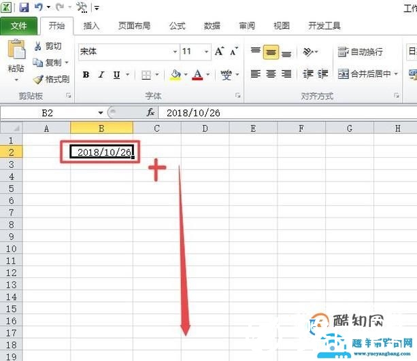Switch to the 公式 Formulas tab
The height and width of the screenshot is (361, 417).
[177, 26]
